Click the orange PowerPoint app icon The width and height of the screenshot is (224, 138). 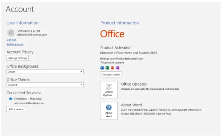tap(112, 68)
